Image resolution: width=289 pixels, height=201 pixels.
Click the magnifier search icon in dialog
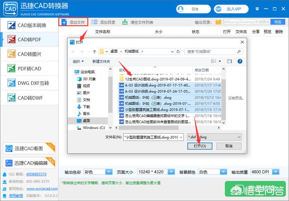tap(239, 51)
